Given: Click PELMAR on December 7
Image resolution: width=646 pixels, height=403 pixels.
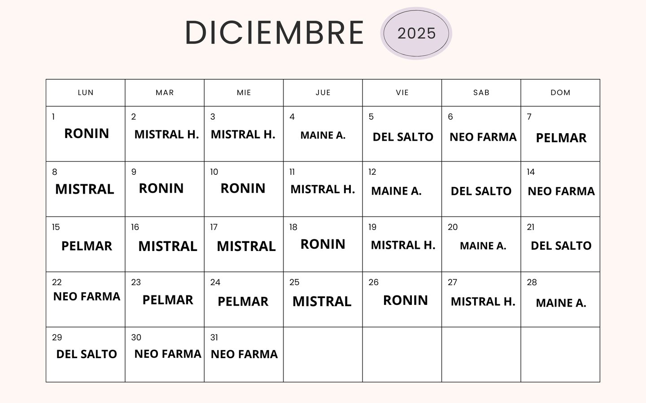Looking at the screenshot, I should click(561, 138).
